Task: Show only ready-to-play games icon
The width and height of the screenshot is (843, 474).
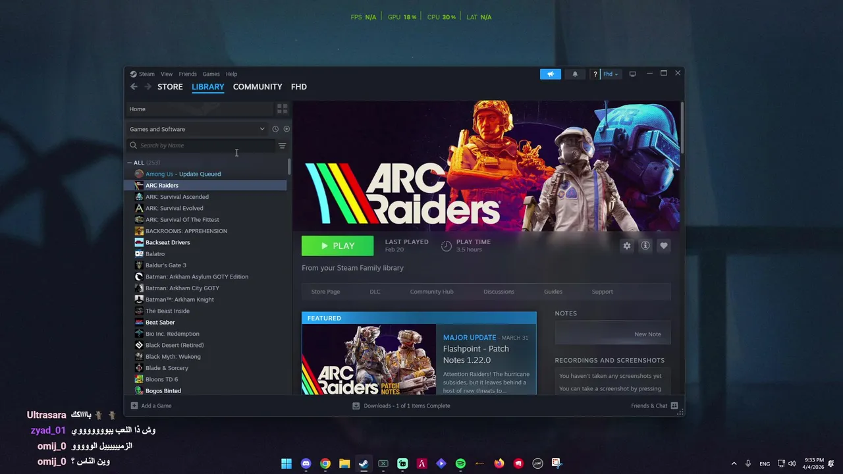Action: (x=286, y=129)
